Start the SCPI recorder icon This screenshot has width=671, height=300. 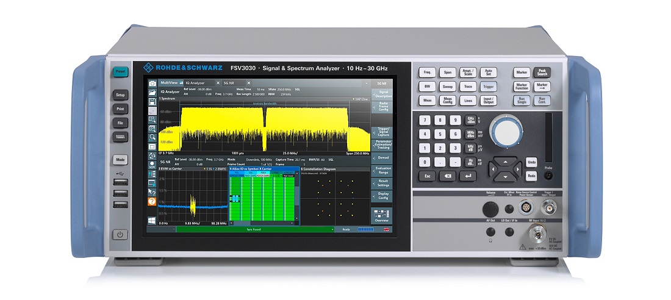152,165
